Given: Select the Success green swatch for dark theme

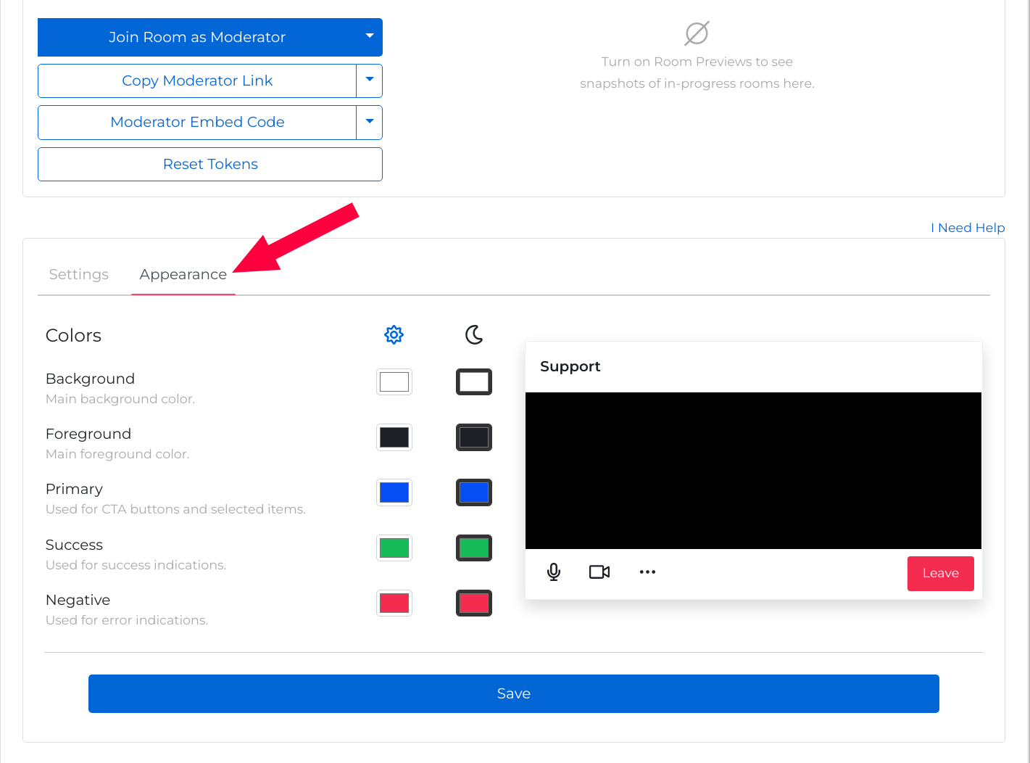Looking at the screenshot, I should [x=474, y=548].
